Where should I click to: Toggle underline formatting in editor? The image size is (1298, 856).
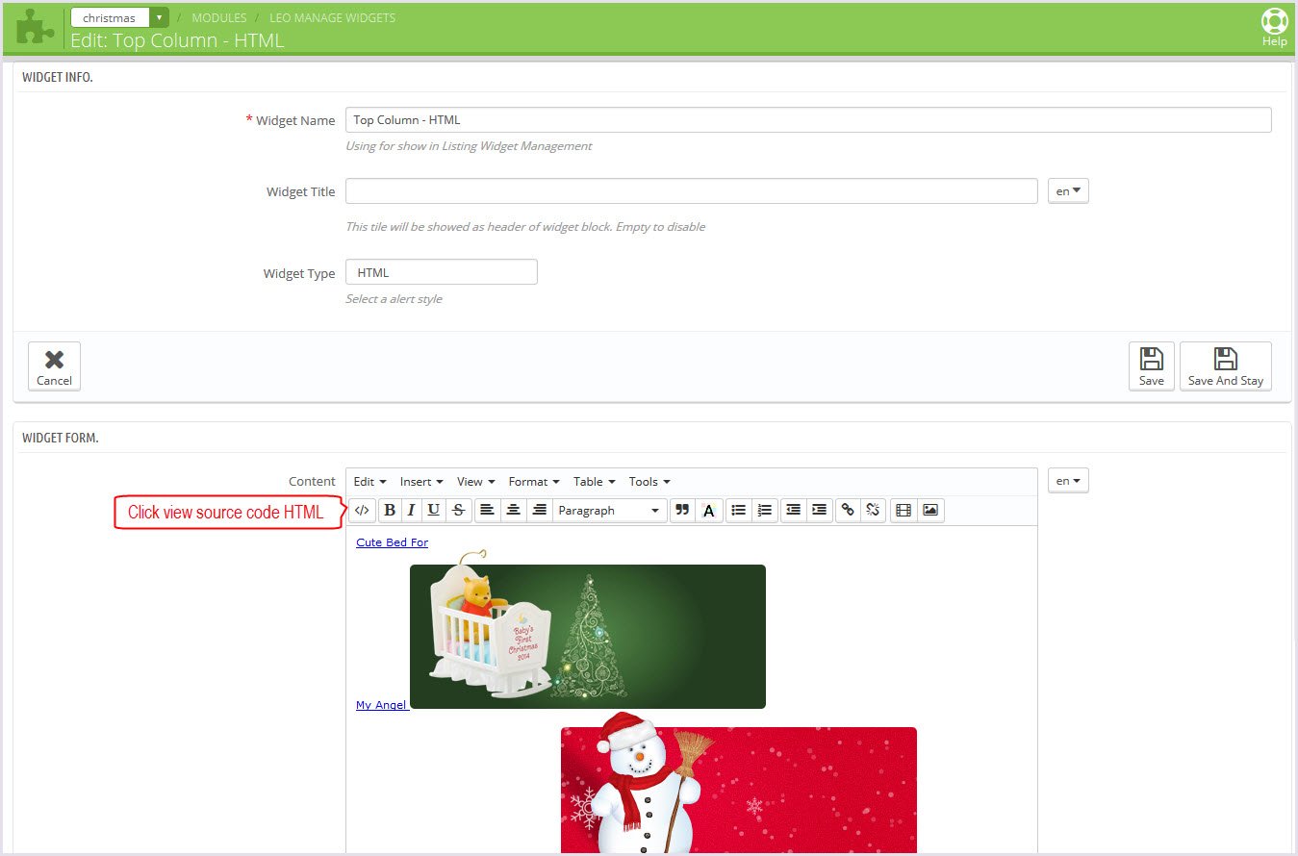[434, 511]
